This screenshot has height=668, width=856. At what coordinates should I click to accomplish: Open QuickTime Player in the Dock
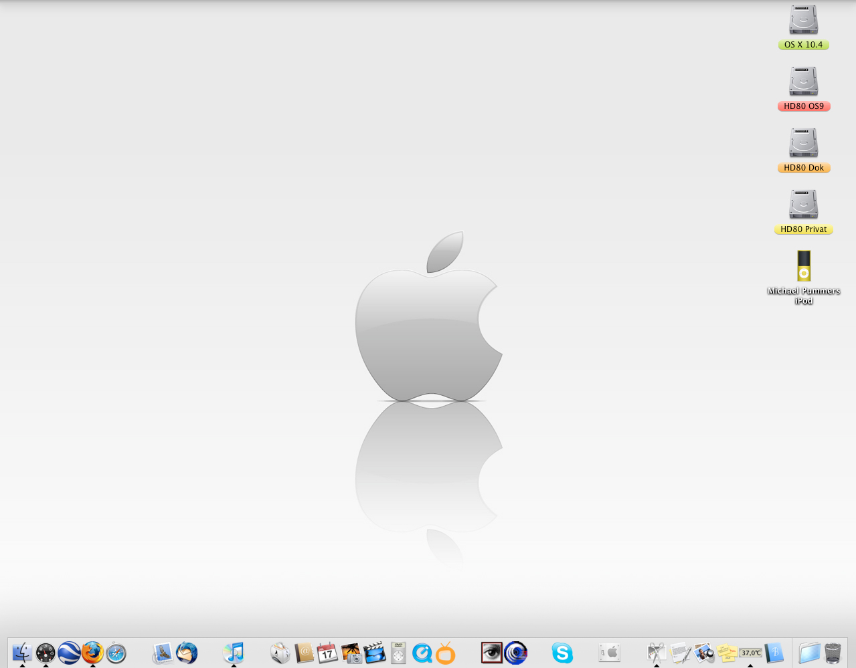point(422,653)
